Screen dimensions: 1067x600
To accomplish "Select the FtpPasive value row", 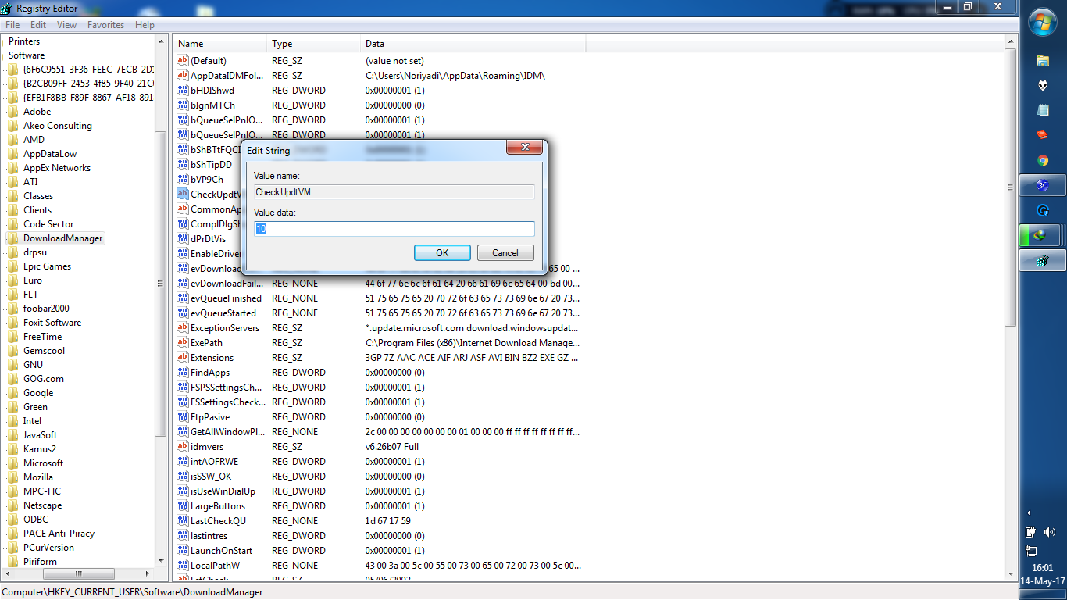I will [379, 416].
